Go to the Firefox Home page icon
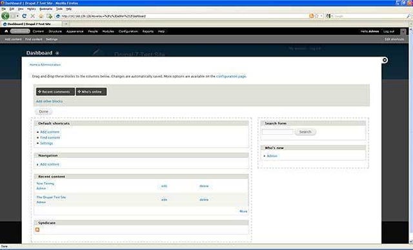The width and height of the screenshot is (413, 250). (x=41, y=16)
